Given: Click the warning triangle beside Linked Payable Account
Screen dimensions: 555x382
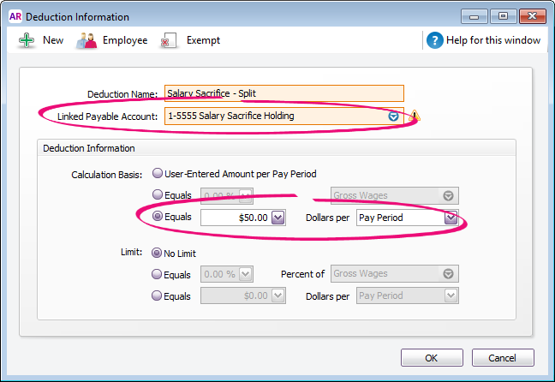Looking at the screenshot, I should click(415, 116).
